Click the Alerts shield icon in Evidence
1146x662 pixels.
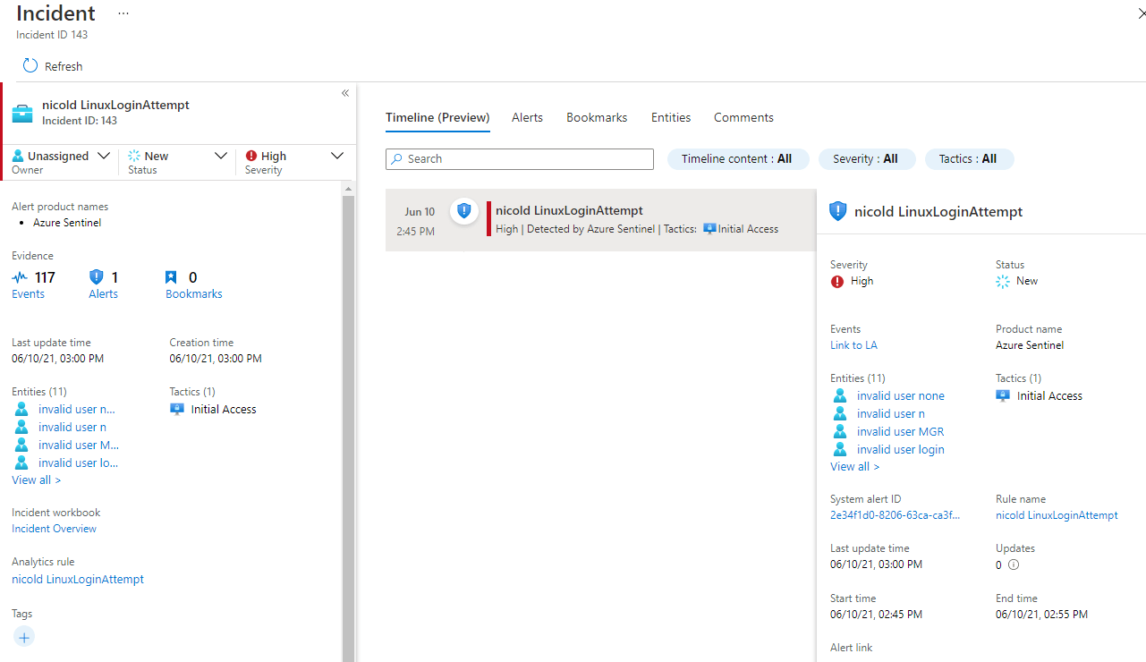tap(97, 277)
